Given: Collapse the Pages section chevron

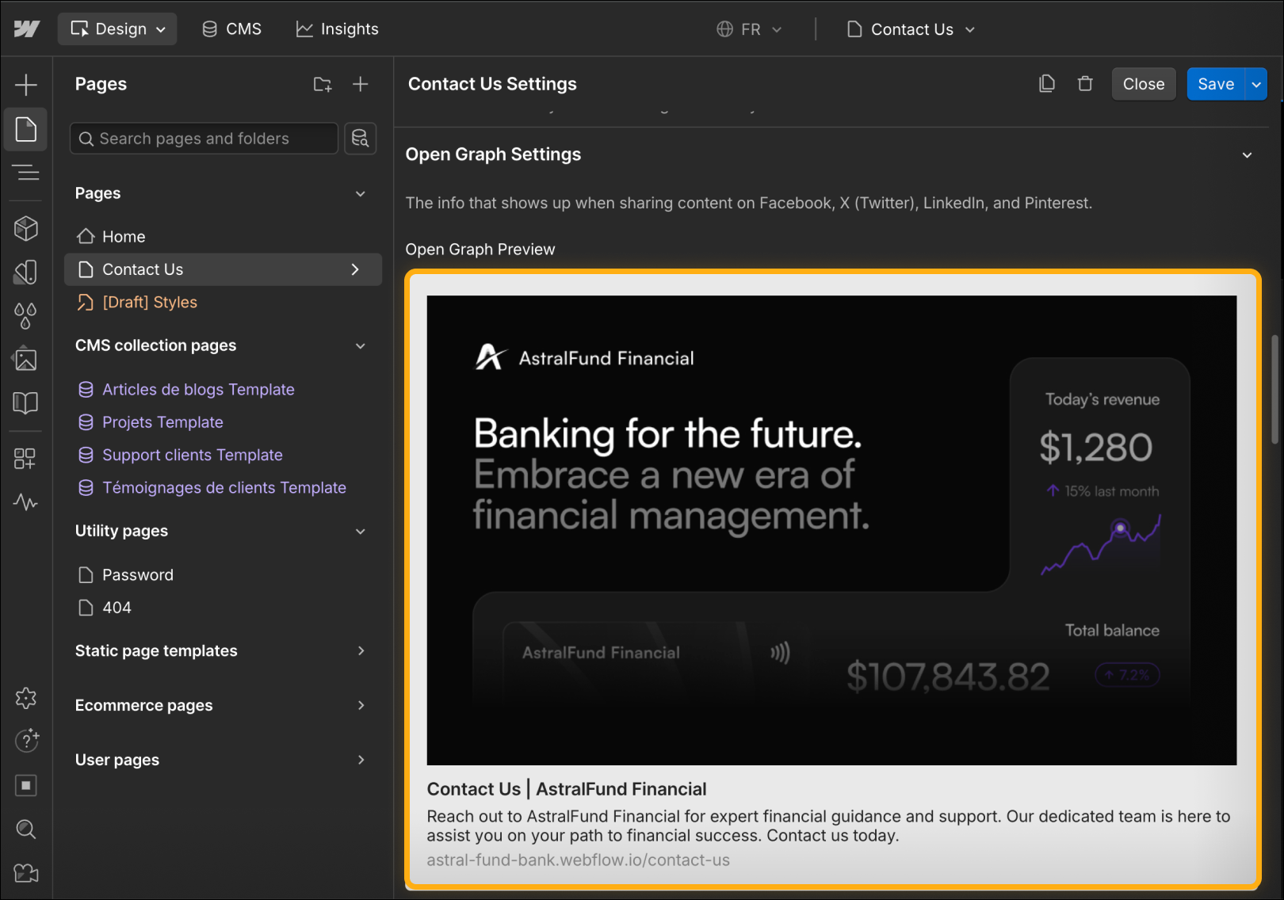Looking at the screenshot, I should pyautogui.click(x=361, y=194).
